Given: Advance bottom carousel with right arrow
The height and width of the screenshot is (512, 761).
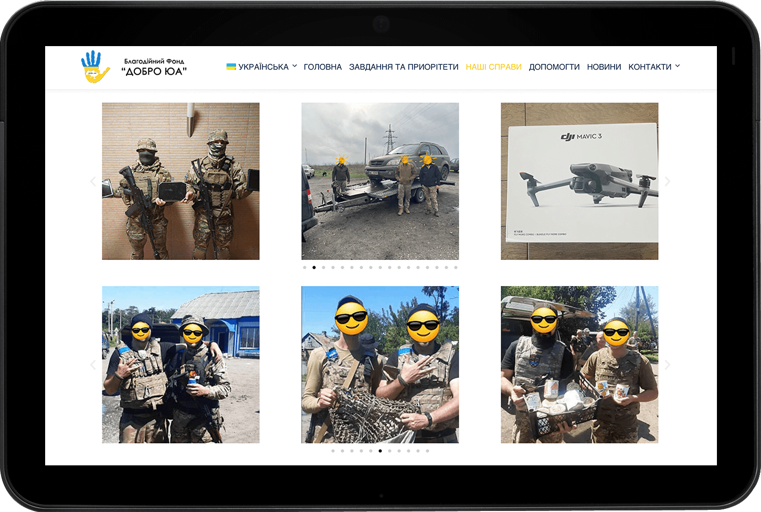Looking at the screenshot, I should click(667, 365).
